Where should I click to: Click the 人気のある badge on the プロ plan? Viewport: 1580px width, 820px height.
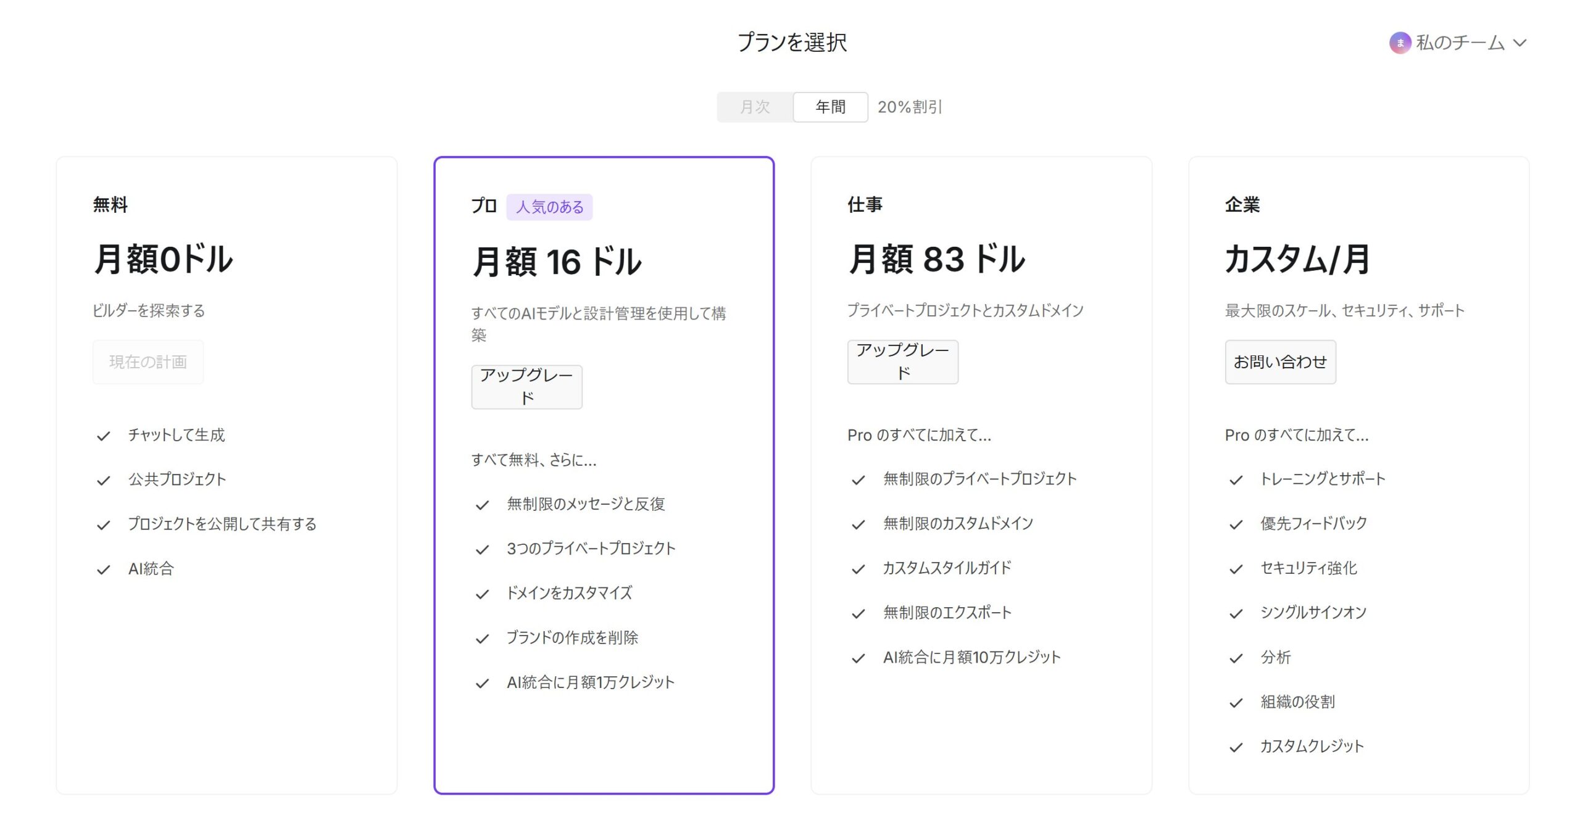click(x=549, y=207)
